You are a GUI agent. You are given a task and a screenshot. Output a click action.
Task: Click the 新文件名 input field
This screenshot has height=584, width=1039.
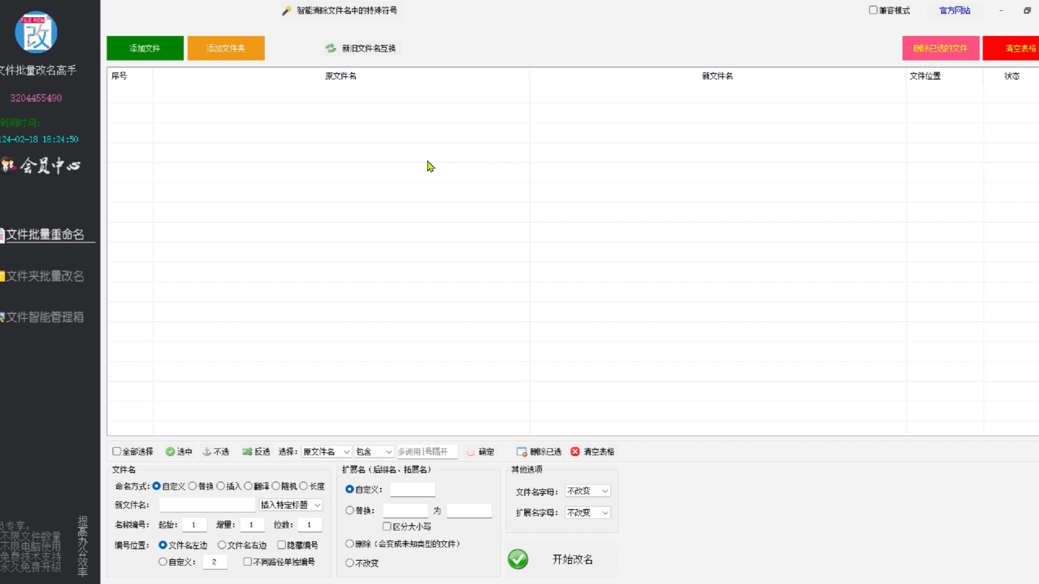(207, 505)
